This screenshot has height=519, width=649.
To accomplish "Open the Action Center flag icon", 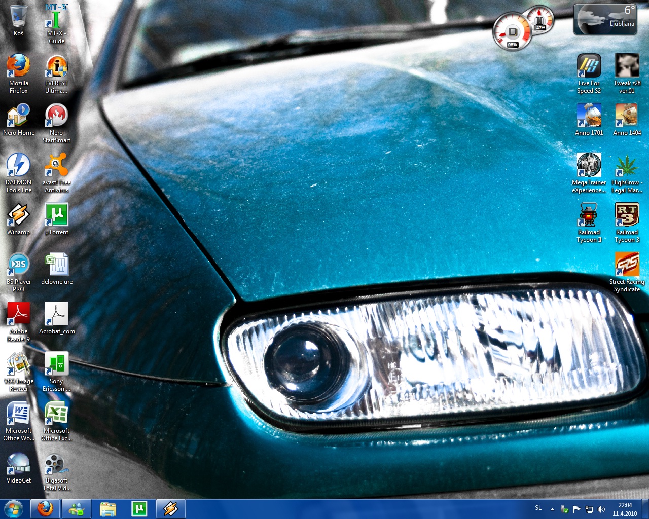I will (x=577, y=509).
